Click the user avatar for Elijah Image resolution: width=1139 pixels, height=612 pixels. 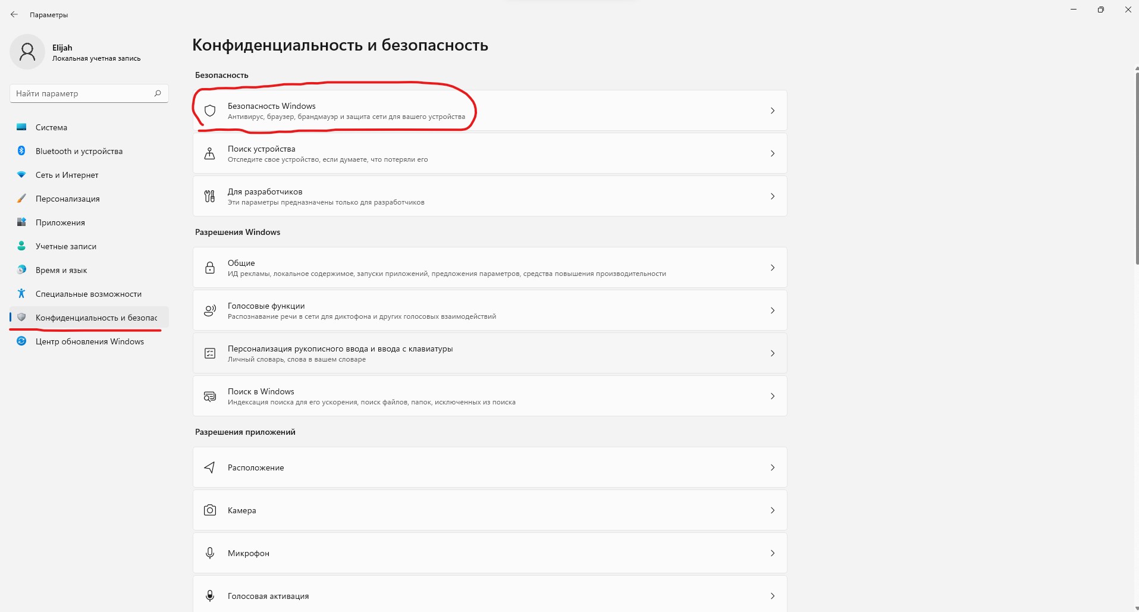coord(27,52)
